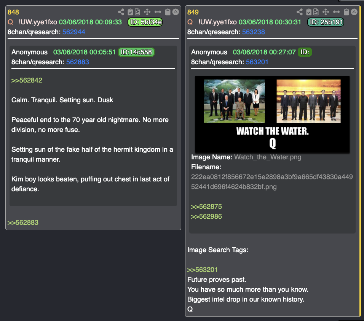Click the 'Image Search Tags:' label
The height and width of the screenshot is (321, 364).
point(218,250)
